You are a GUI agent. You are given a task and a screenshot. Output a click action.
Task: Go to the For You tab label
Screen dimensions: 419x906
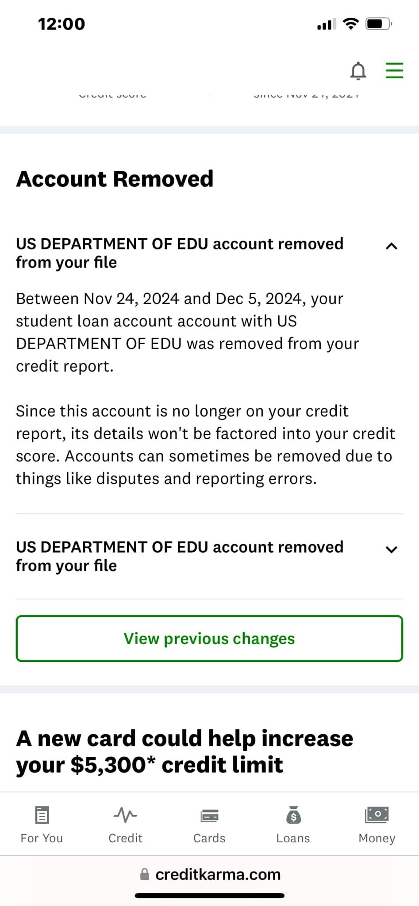42,838
